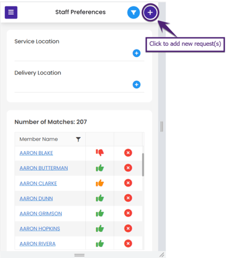Add a Service Location with plus icon
Screen dimensions: 226x258
(x=136, y=53)
